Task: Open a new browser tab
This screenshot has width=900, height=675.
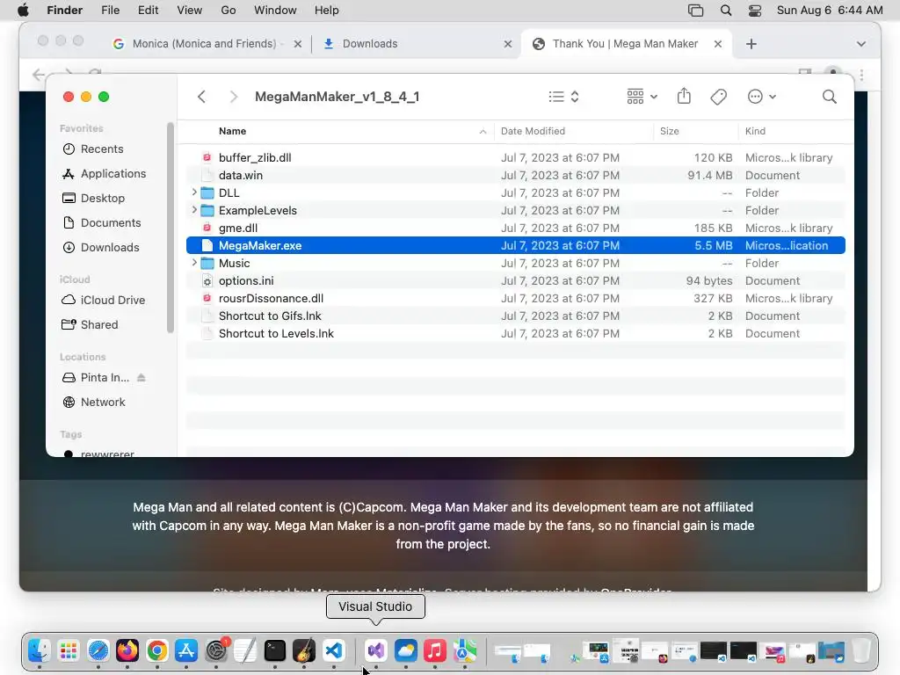Action: coord(751,44)
